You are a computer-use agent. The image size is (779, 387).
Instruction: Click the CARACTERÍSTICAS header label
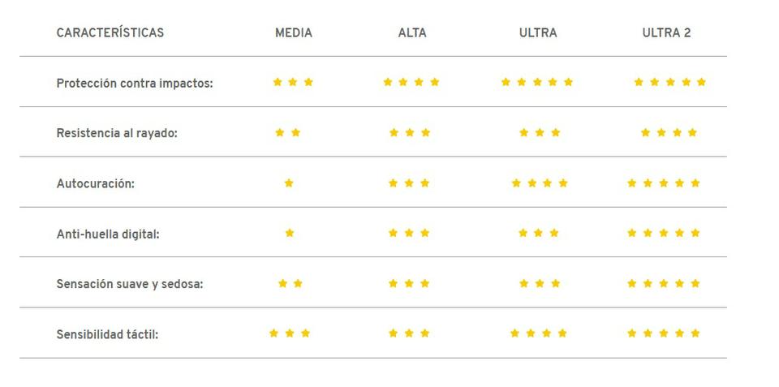coord(110,32)
